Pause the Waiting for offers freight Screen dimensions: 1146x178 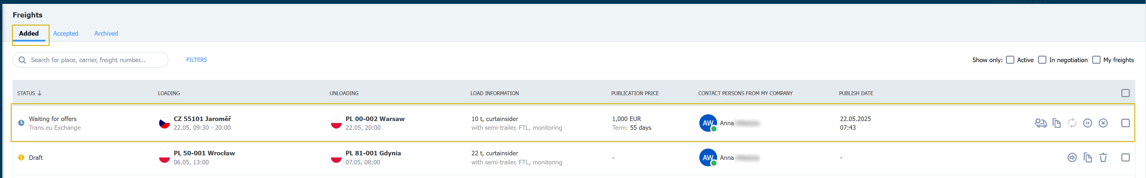click(x=1087, y=123)
